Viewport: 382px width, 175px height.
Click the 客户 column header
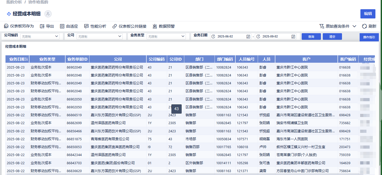[x=306, y=59]
